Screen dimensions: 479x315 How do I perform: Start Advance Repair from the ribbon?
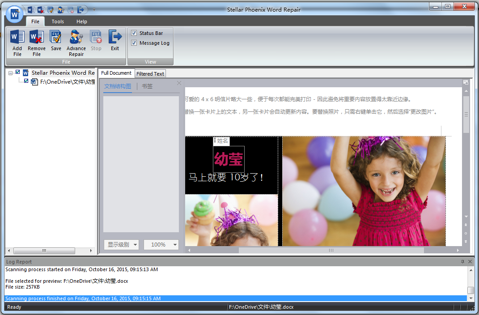(x=76, y=38)
